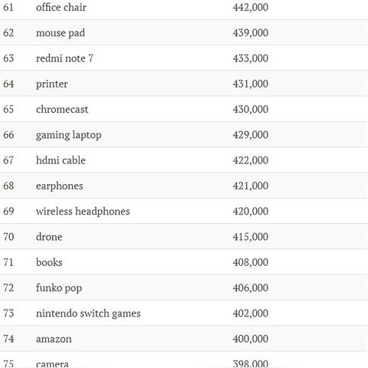Viewport: 368px width, 368px height.
Task: Select 'nintendo switch games' keyword
Action: click(x=88, y=314)
